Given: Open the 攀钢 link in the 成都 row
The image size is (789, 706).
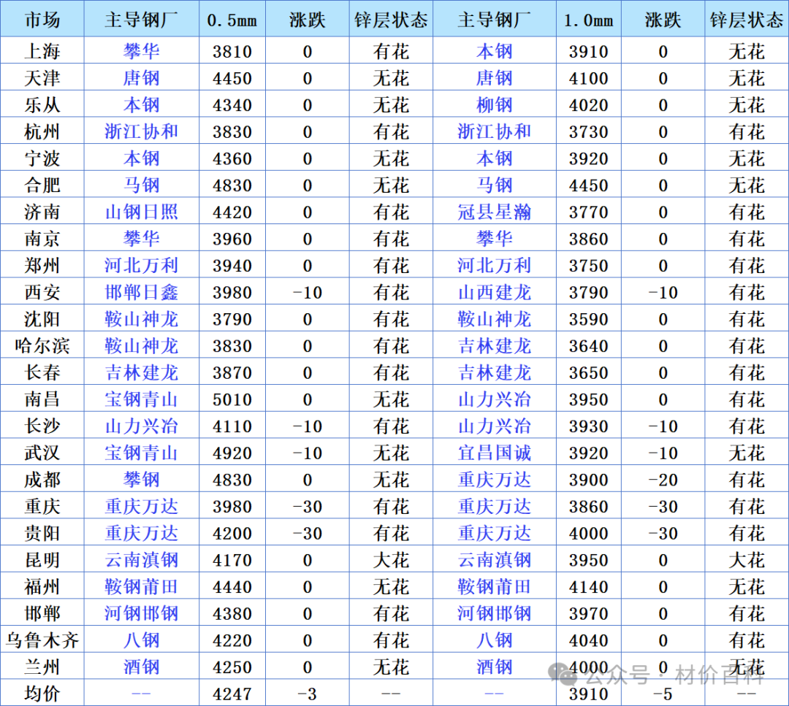Looking at the screenshot, I should (x=142, y=479).
